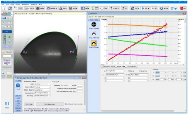188x114 pixels.
Task: Click the CA-1 blue sphere icon
Action: tap(18, 85)
